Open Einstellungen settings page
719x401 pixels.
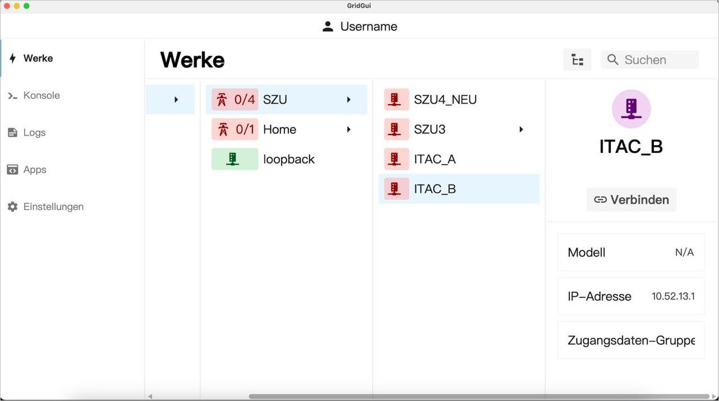[x=53, y=207]
